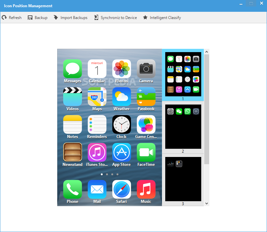Open Import Backups
Viewport: 267px width, 232px height.
pyautogui.click(x=70, y=18)
